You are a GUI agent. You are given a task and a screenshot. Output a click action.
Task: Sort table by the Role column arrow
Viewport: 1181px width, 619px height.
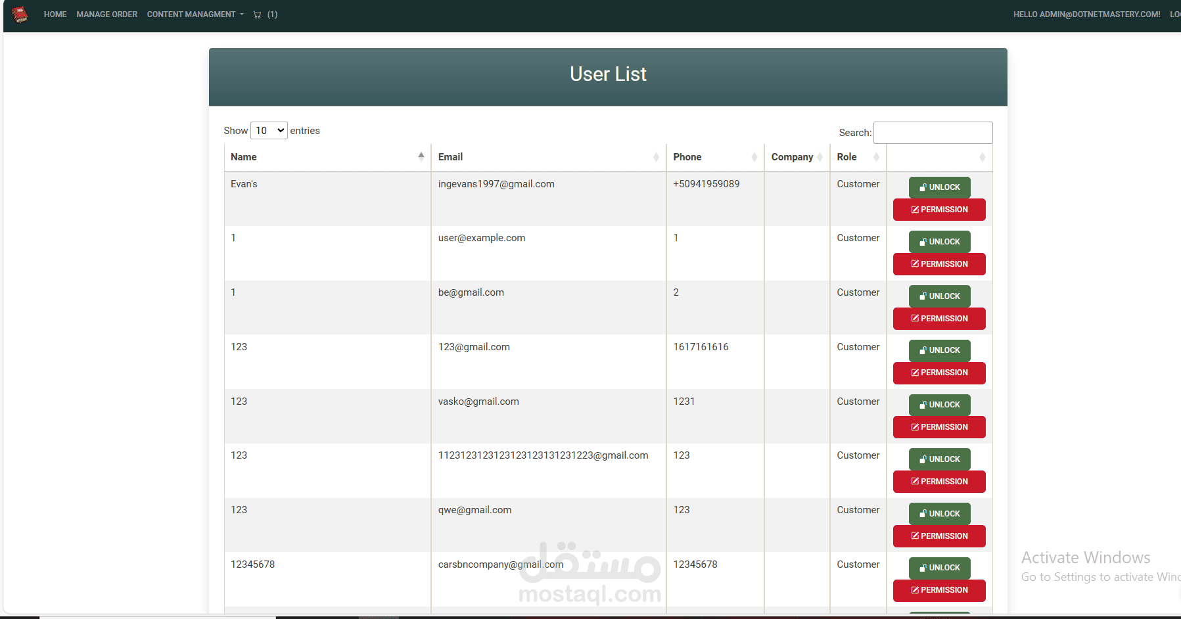pyautogui.click(x=876, y=157)
